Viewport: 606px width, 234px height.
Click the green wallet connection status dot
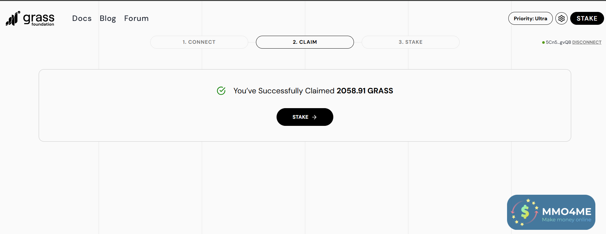point(543,42)
